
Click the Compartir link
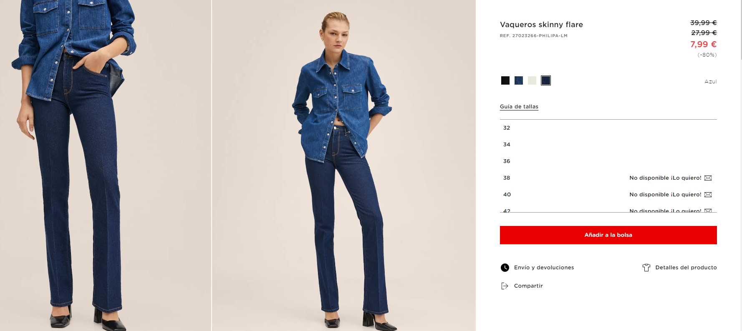click(528, 286)
